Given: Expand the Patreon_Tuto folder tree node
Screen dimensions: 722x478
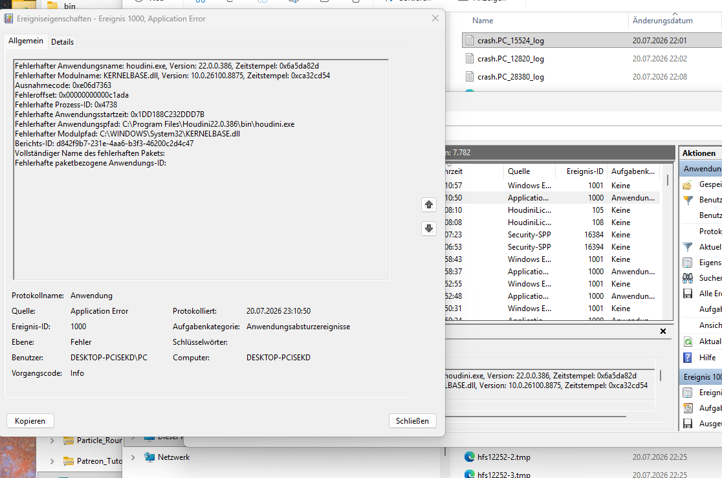Looking at the screenshot, I should (52, 461).
